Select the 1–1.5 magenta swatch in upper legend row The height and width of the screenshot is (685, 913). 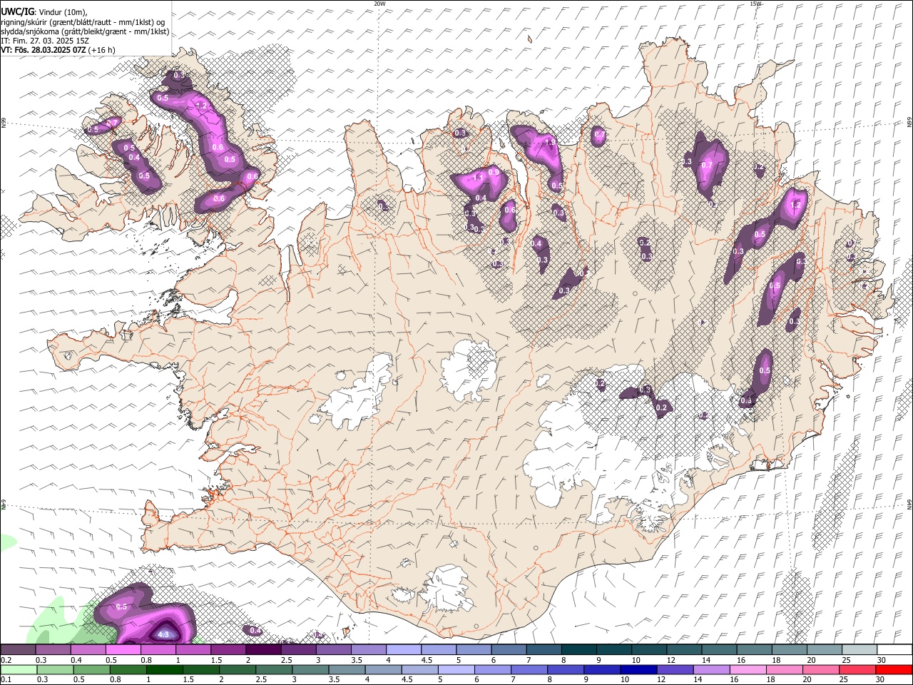193,650
